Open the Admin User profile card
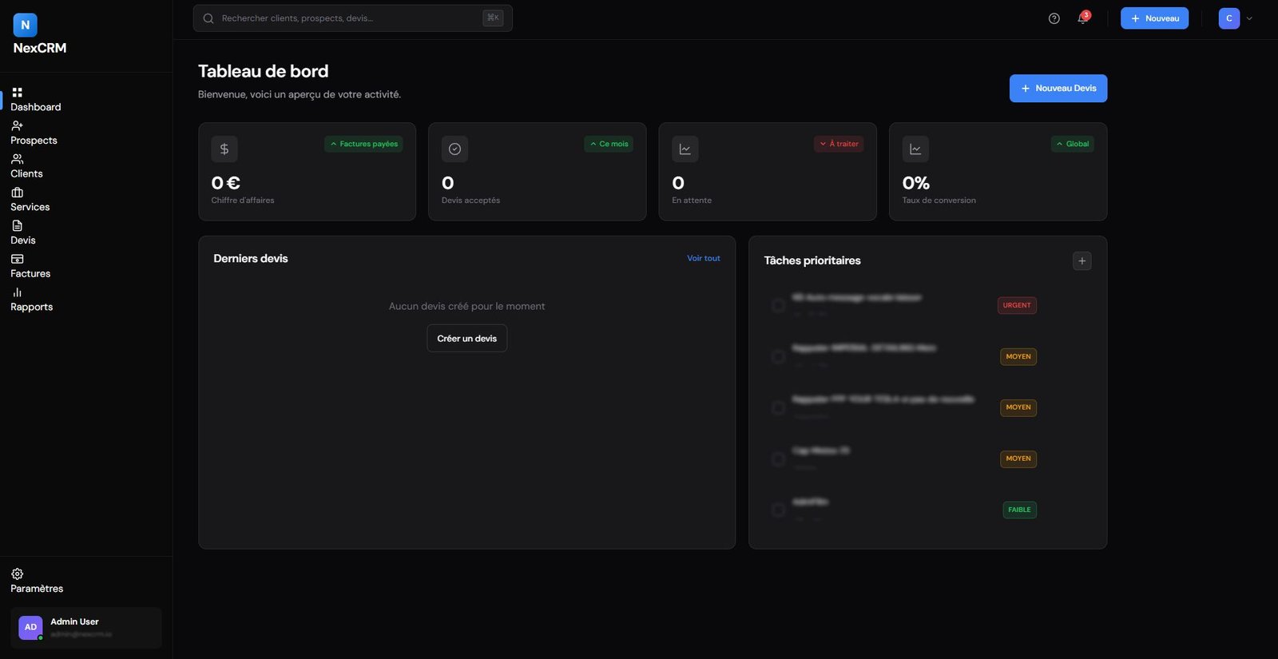 click(x=86, y=628)
